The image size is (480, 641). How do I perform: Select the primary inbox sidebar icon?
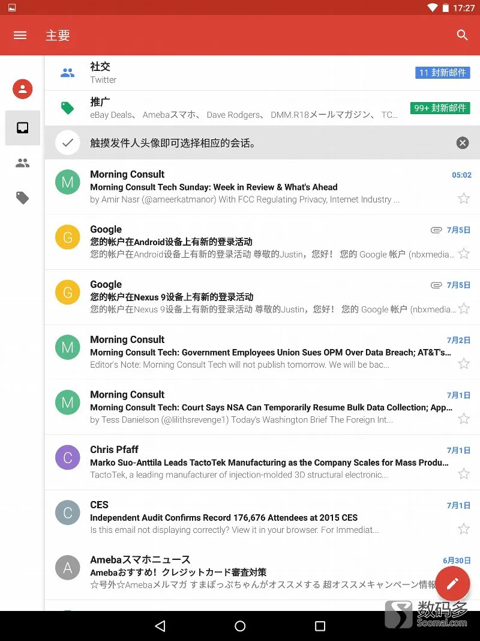pyautogui.click(x=22, y=128)
